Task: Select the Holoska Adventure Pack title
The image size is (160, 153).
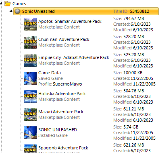Action: click(62, 94)
